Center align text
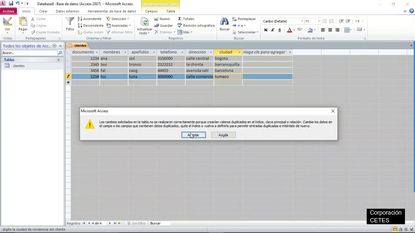Viewport: 415px width, 233px height. click(330, 30)
